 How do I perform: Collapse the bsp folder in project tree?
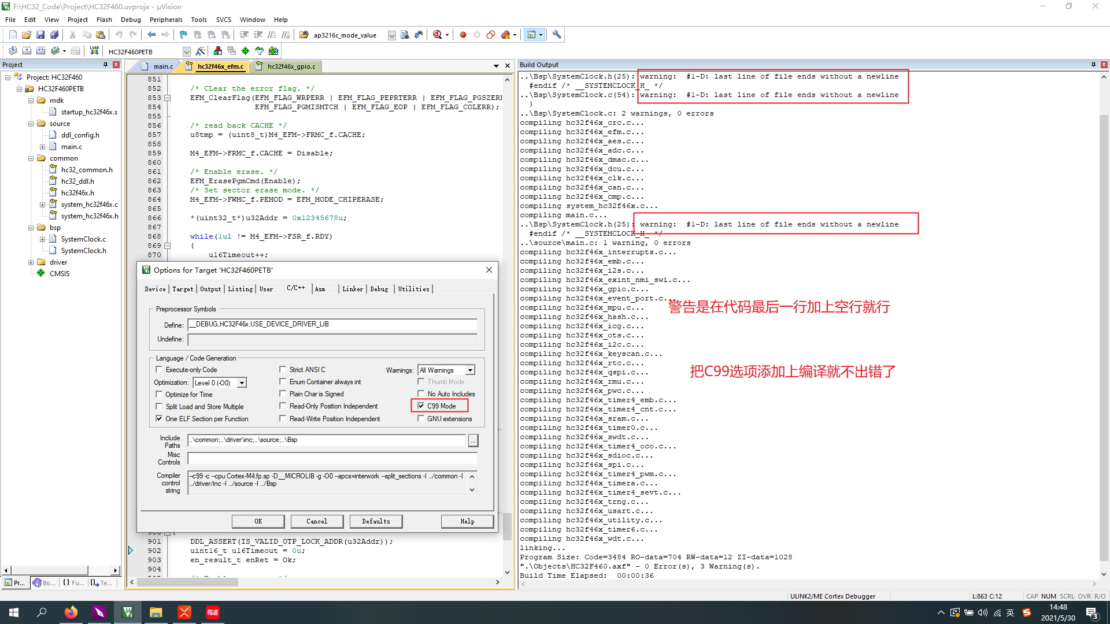pos(31,228)
